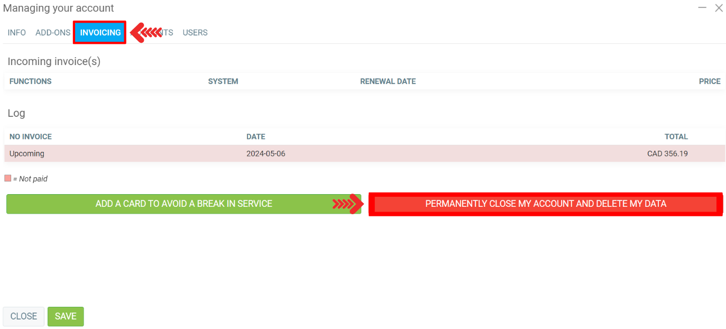Image resolution: width=726 pixels, height=329 pixels.
Task: Open the Upcoming invoice row
Action: [x=27, y=154]
